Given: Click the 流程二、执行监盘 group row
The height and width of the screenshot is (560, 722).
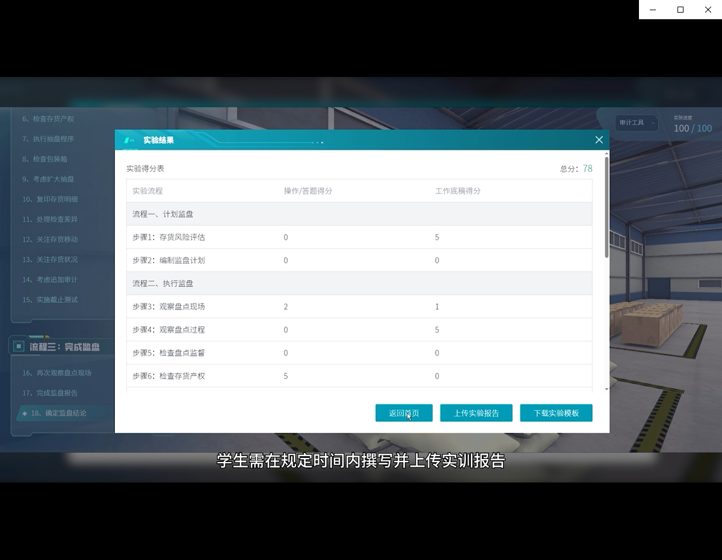Looking at the screenshot, I should (359, 283).
